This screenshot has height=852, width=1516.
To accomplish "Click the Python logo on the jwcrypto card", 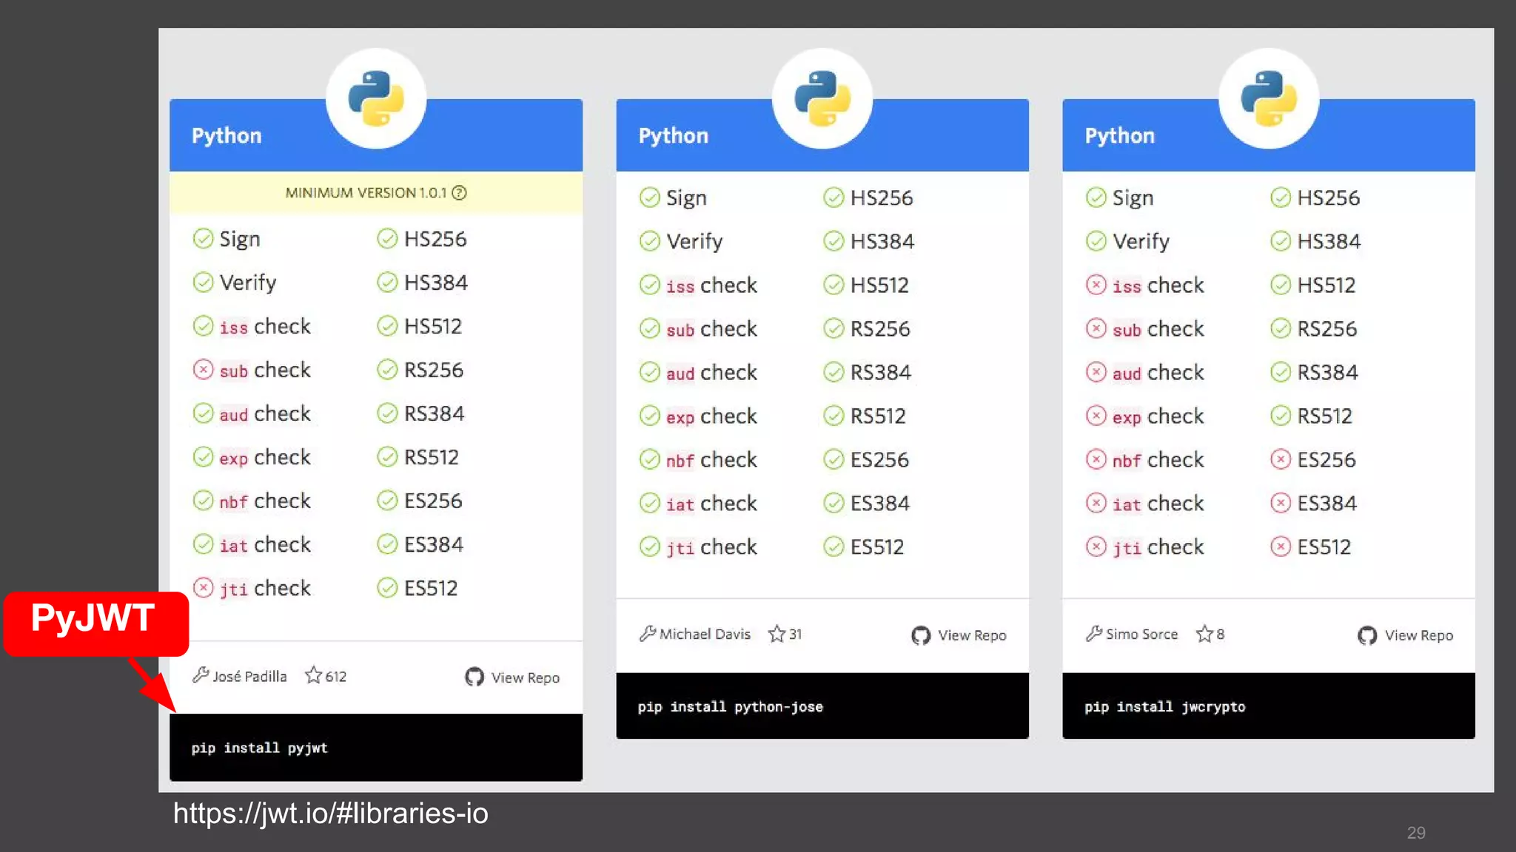I will tap(1269, 98).
